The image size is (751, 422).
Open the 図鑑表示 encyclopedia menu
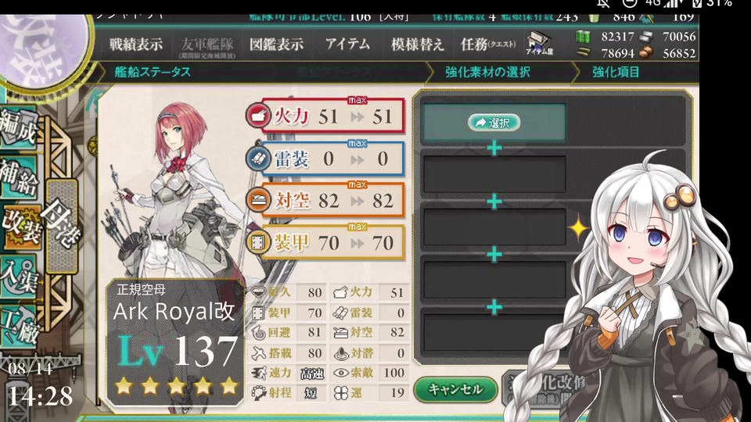point(276,45)
